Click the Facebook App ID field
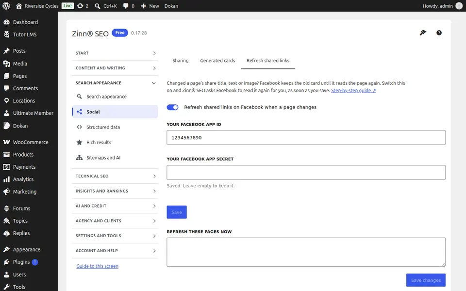 [x=306, y=137]
